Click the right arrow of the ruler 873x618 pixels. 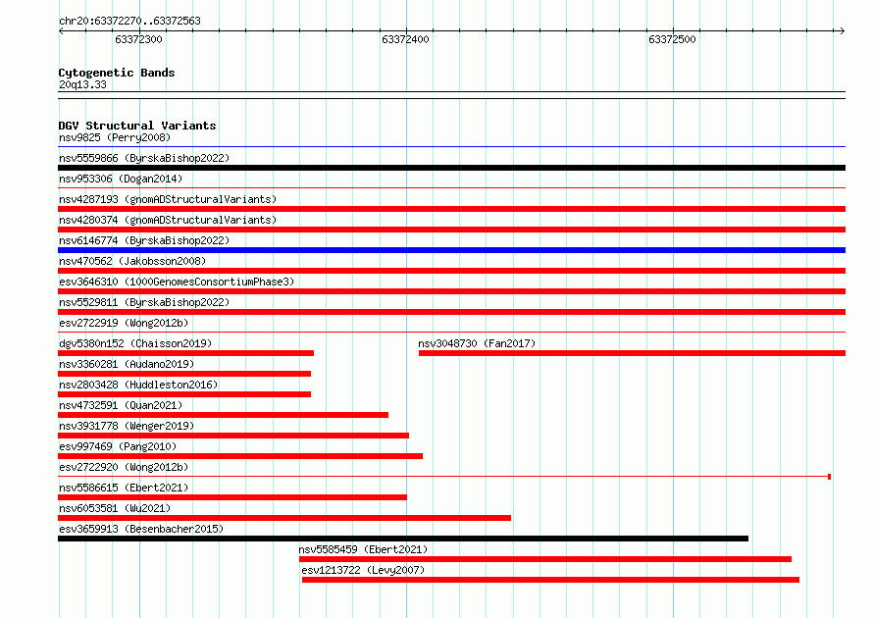point(843,30)
